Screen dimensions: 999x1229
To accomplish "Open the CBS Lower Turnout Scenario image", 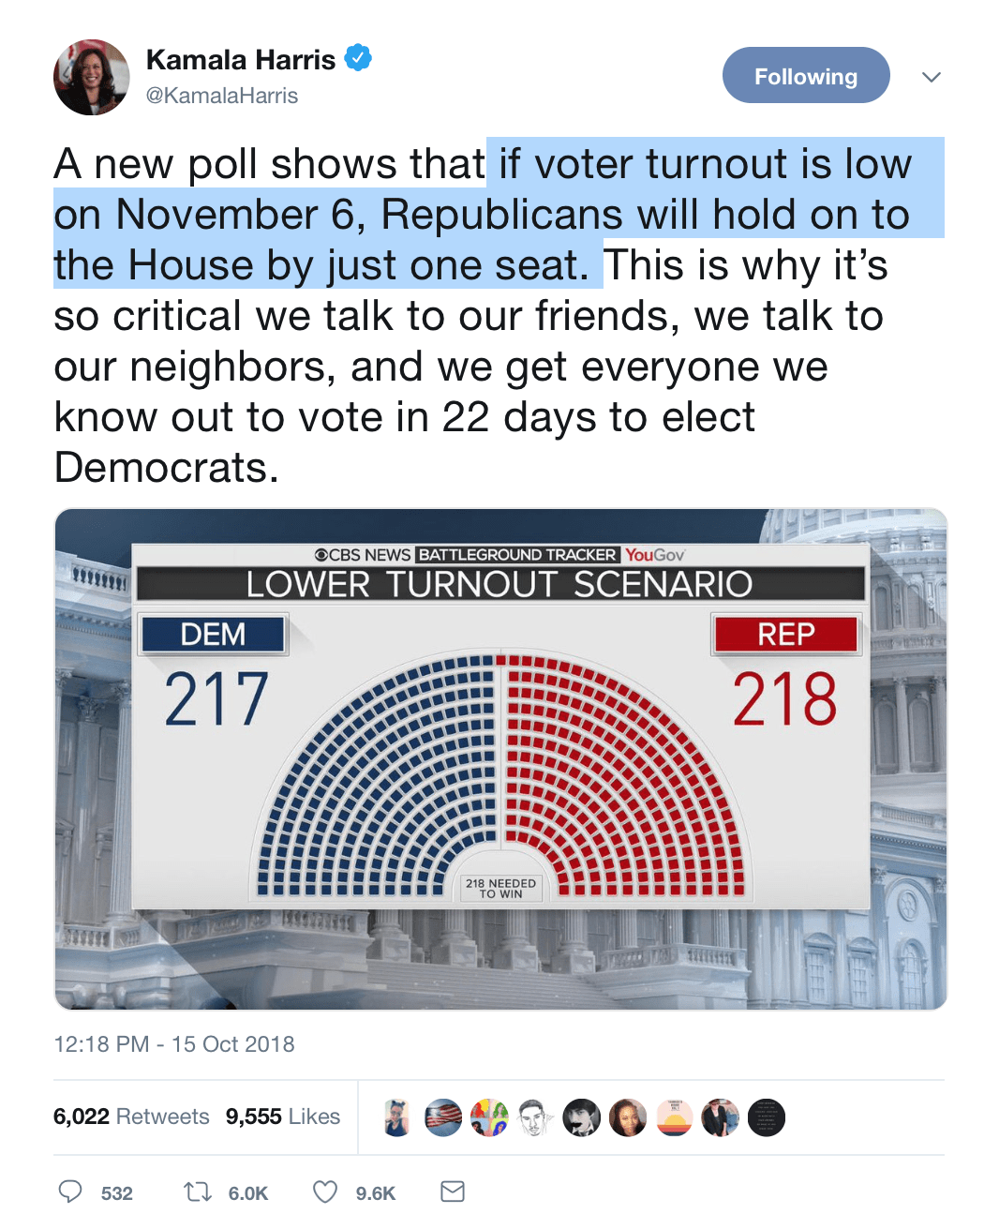I will [500, 759].
